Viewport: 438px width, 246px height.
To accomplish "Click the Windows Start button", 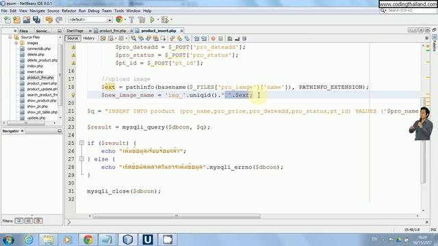I will [8, 240].
